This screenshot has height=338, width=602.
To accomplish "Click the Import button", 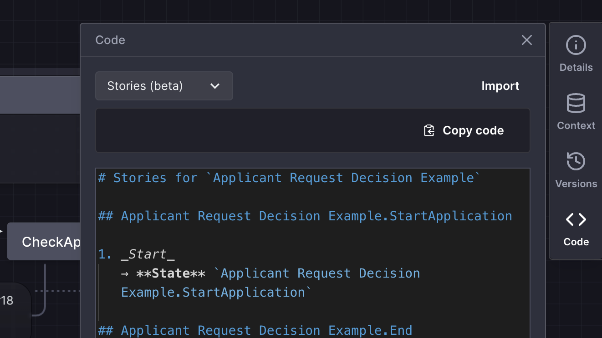I will click(500, 86).
